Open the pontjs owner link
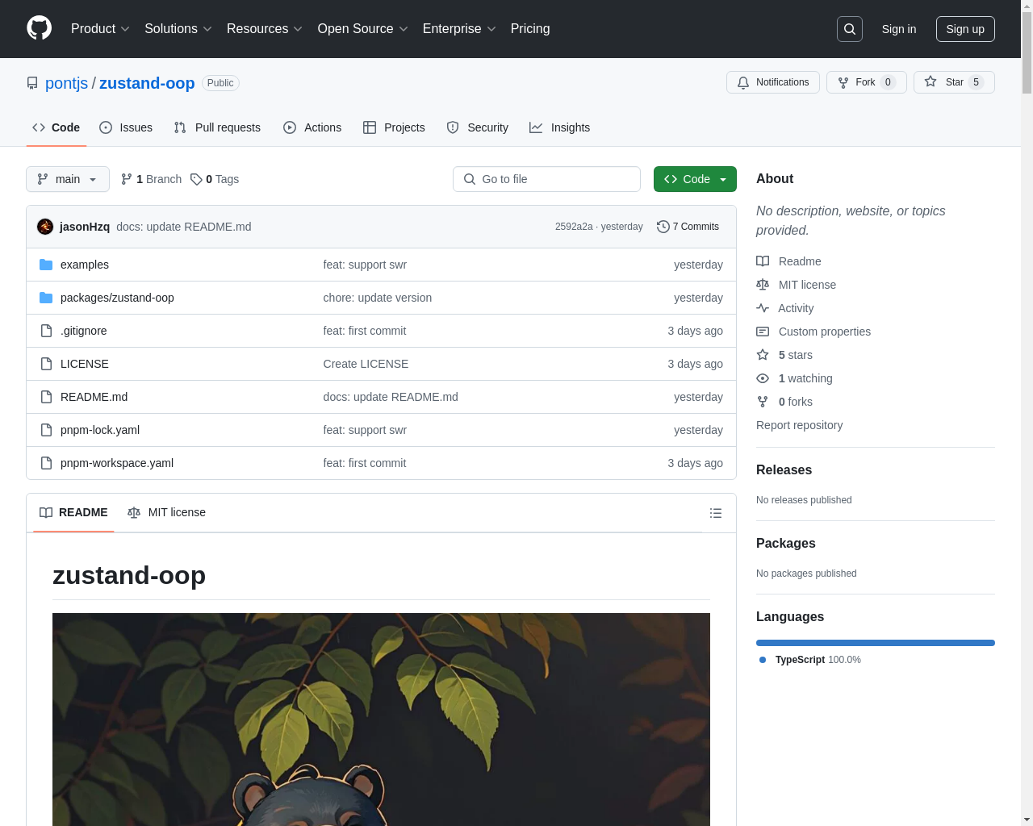Image resolution: width=1033 pixels, height=826 pixels. coord(66,83)
